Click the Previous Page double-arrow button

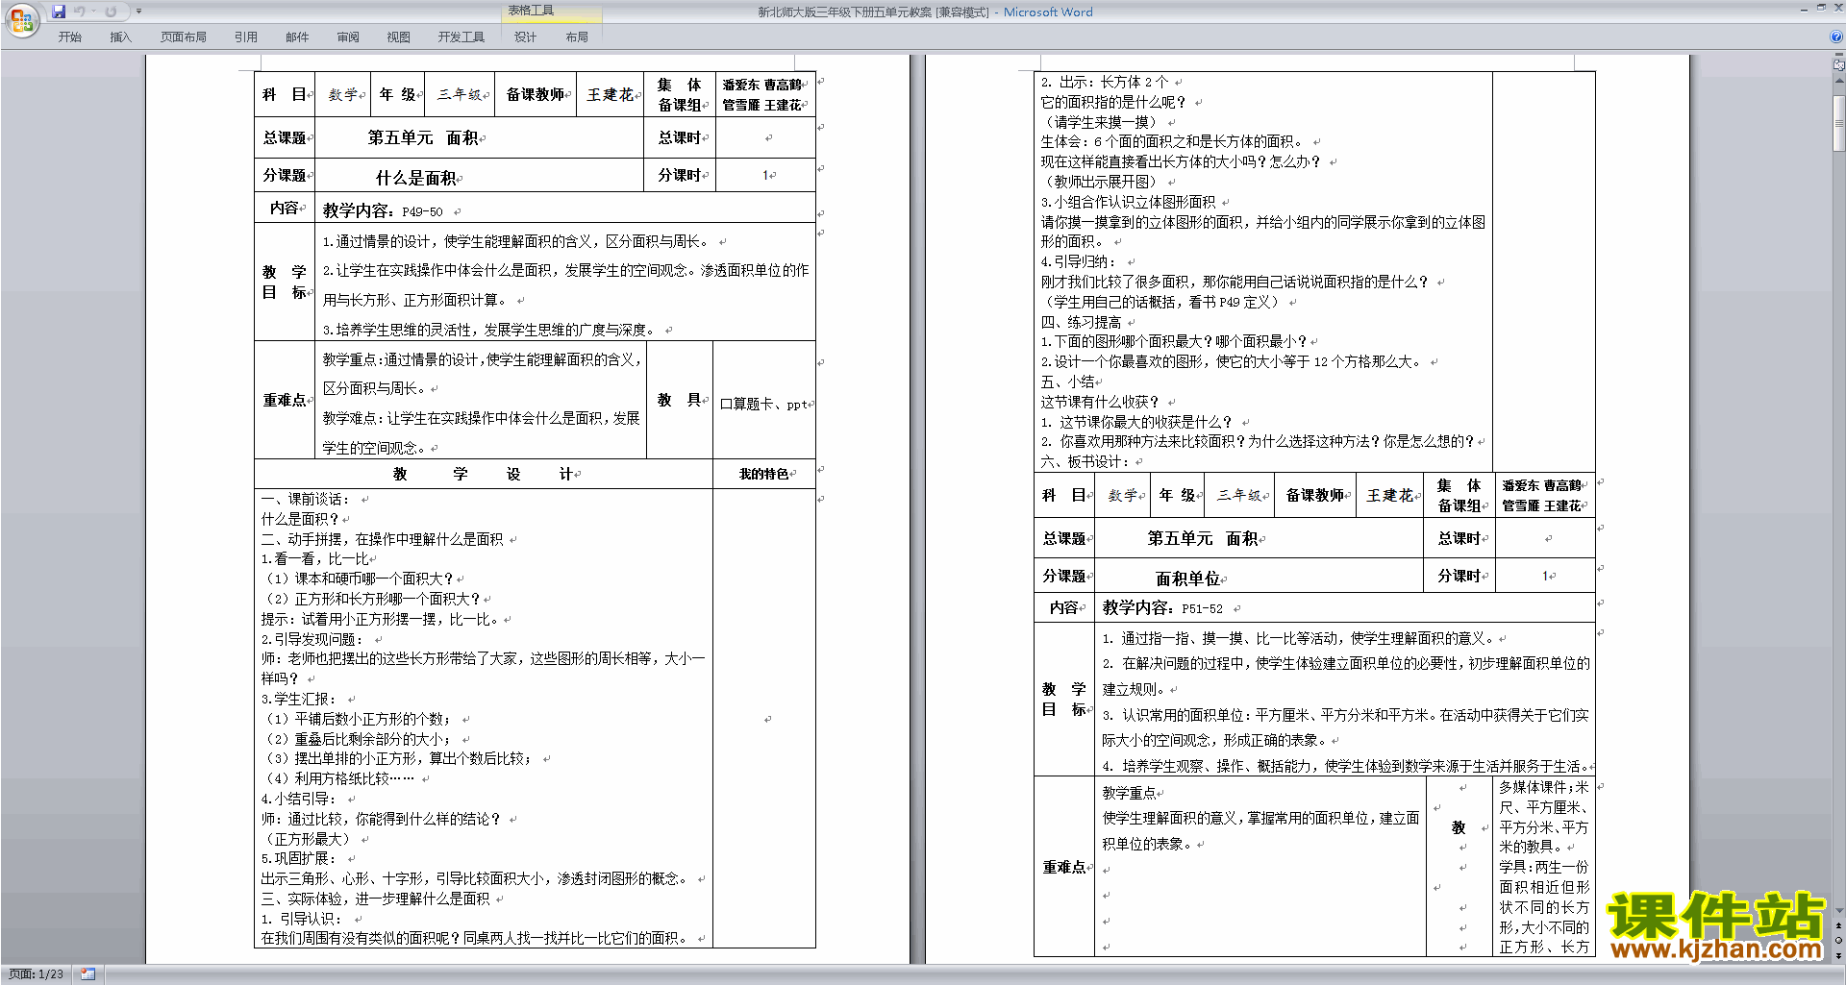(1839, 926)
